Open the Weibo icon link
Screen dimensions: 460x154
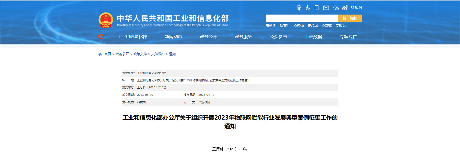pos(345,8)
